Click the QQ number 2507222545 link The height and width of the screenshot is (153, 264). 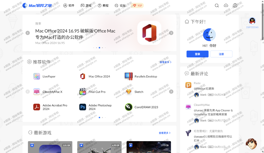pos(252,27)
